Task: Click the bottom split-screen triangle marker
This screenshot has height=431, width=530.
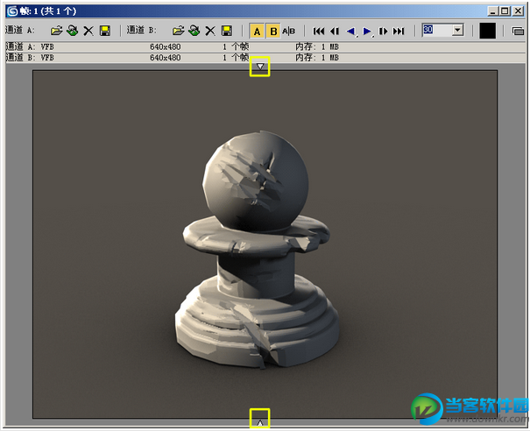Action: [260, 422]
